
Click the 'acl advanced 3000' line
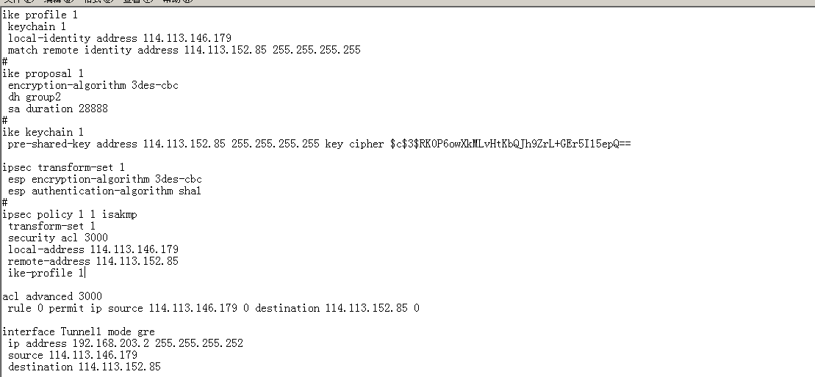[x=51, y=297]
